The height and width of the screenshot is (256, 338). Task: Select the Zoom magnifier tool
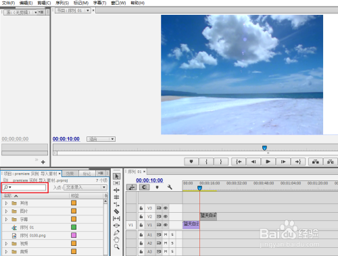116,247
